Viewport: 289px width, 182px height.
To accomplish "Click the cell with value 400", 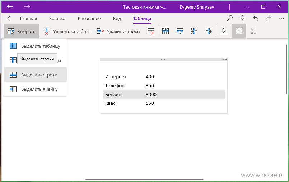I will pyautogui.click(x=150, y=76).
